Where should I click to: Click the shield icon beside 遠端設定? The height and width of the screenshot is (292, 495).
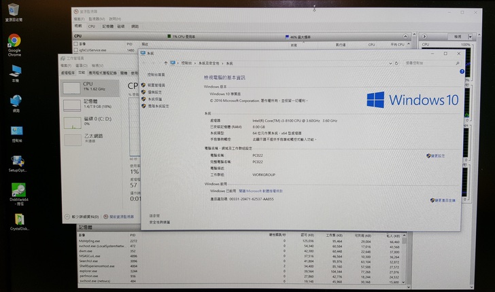(x=143, y=92)
